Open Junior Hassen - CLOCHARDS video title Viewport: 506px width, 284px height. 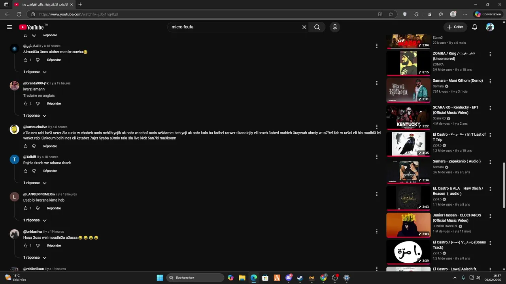pos(457,218)
